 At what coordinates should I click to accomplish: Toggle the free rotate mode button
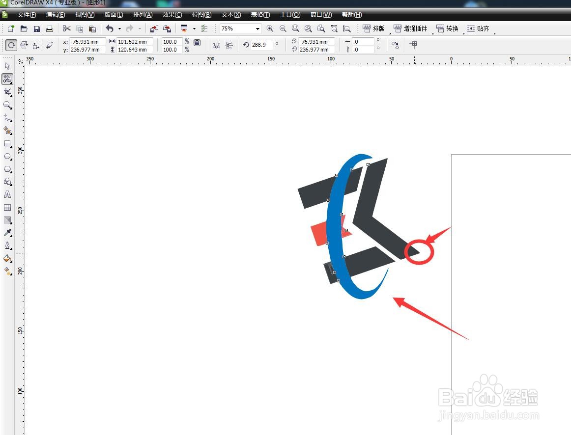11,45
